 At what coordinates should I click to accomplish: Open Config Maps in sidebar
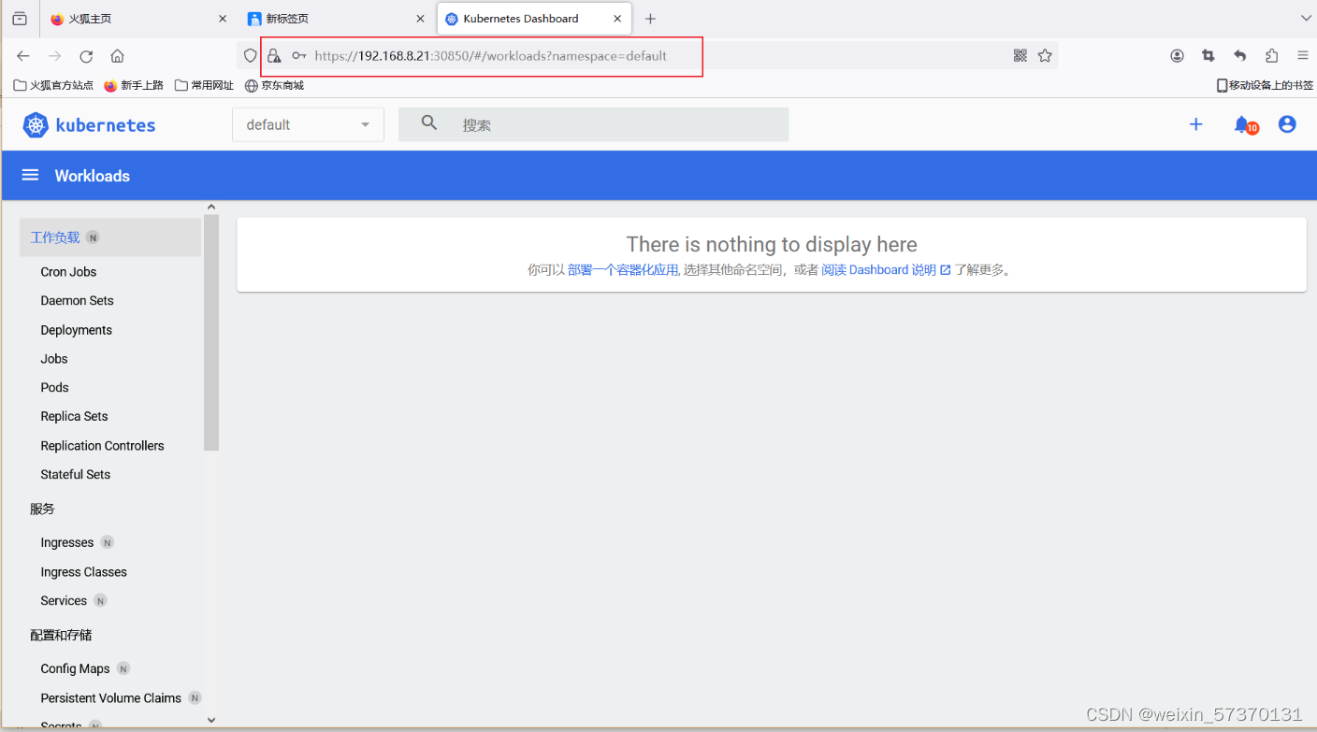pos(75,669)
